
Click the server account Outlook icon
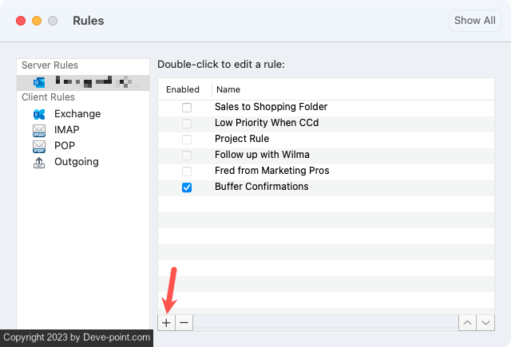point(39,82)
